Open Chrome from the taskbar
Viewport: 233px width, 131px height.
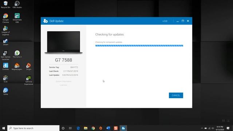(93, 128)
